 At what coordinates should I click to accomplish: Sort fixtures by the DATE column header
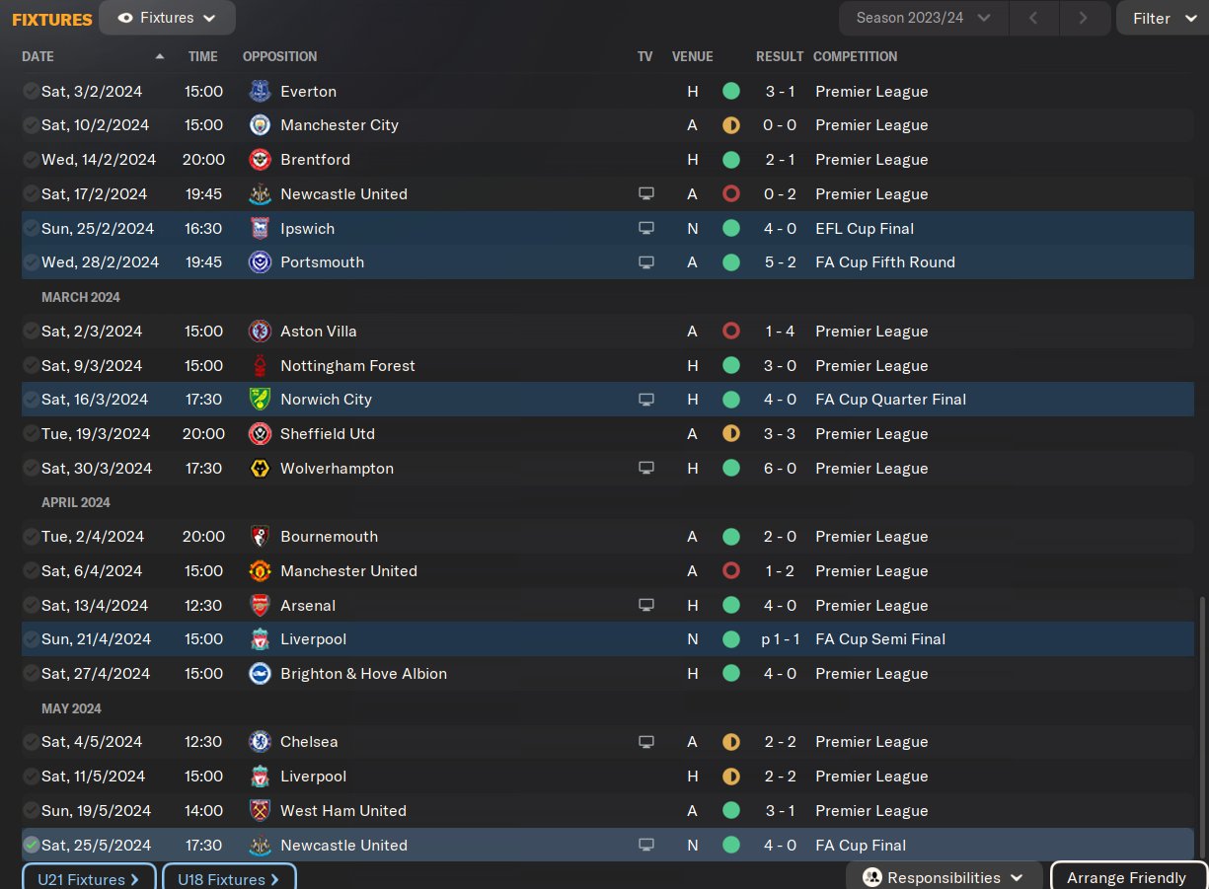pos(38,57)
